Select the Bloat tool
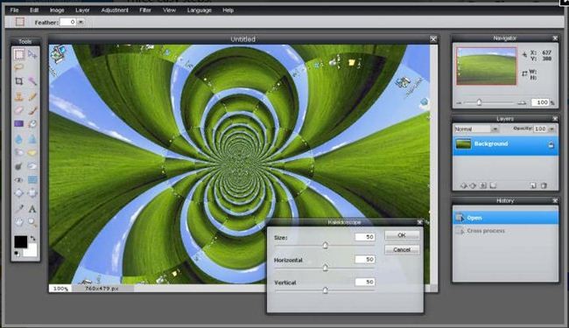569x328 pixels. (x=19, y=193)
